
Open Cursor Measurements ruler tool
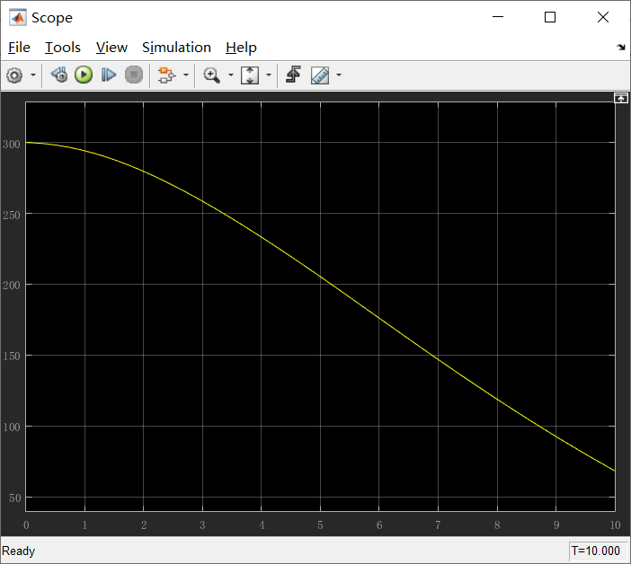click(320, 75)
